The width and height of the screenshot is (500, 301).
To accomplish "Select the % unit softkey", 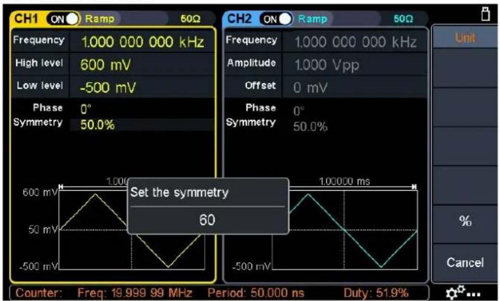I will coord(465,221).
